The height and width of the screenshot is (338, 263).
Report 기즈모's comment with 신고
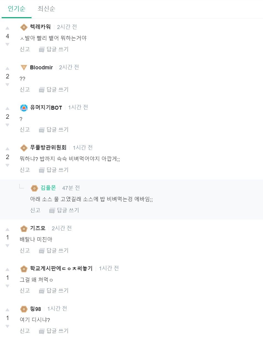click(x=25, y=250)
